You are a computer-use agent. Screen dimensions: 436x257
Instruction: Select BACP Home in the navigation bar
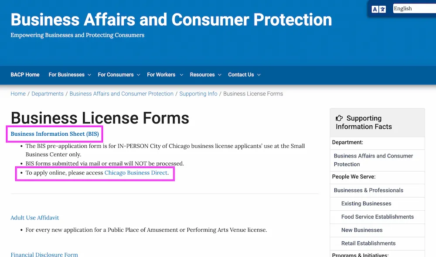[x=25, y=75]
